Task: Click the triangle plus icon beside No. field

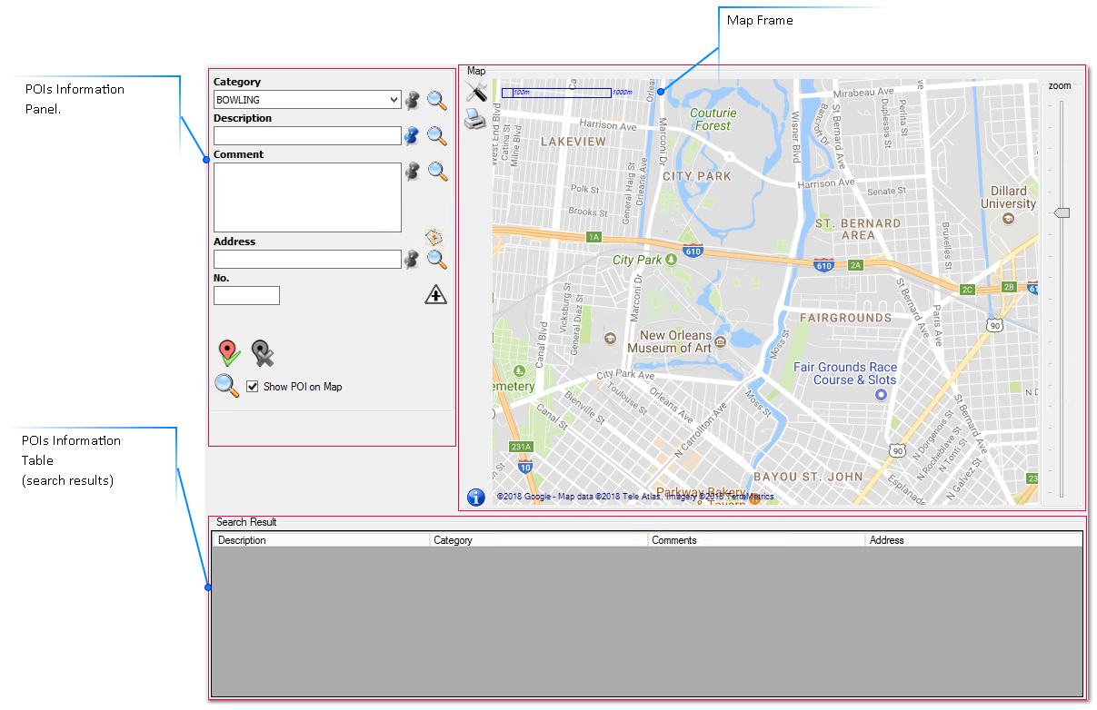Action: coord(436,294)
